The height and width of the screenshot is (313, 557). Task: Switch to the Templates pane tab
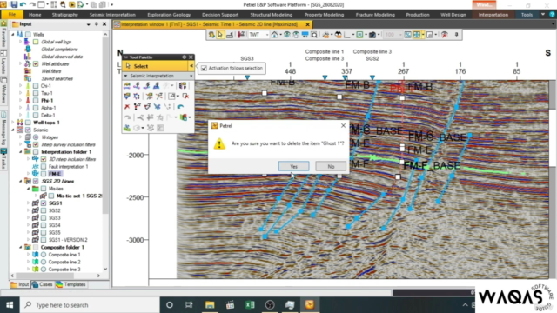coord(70,284)
